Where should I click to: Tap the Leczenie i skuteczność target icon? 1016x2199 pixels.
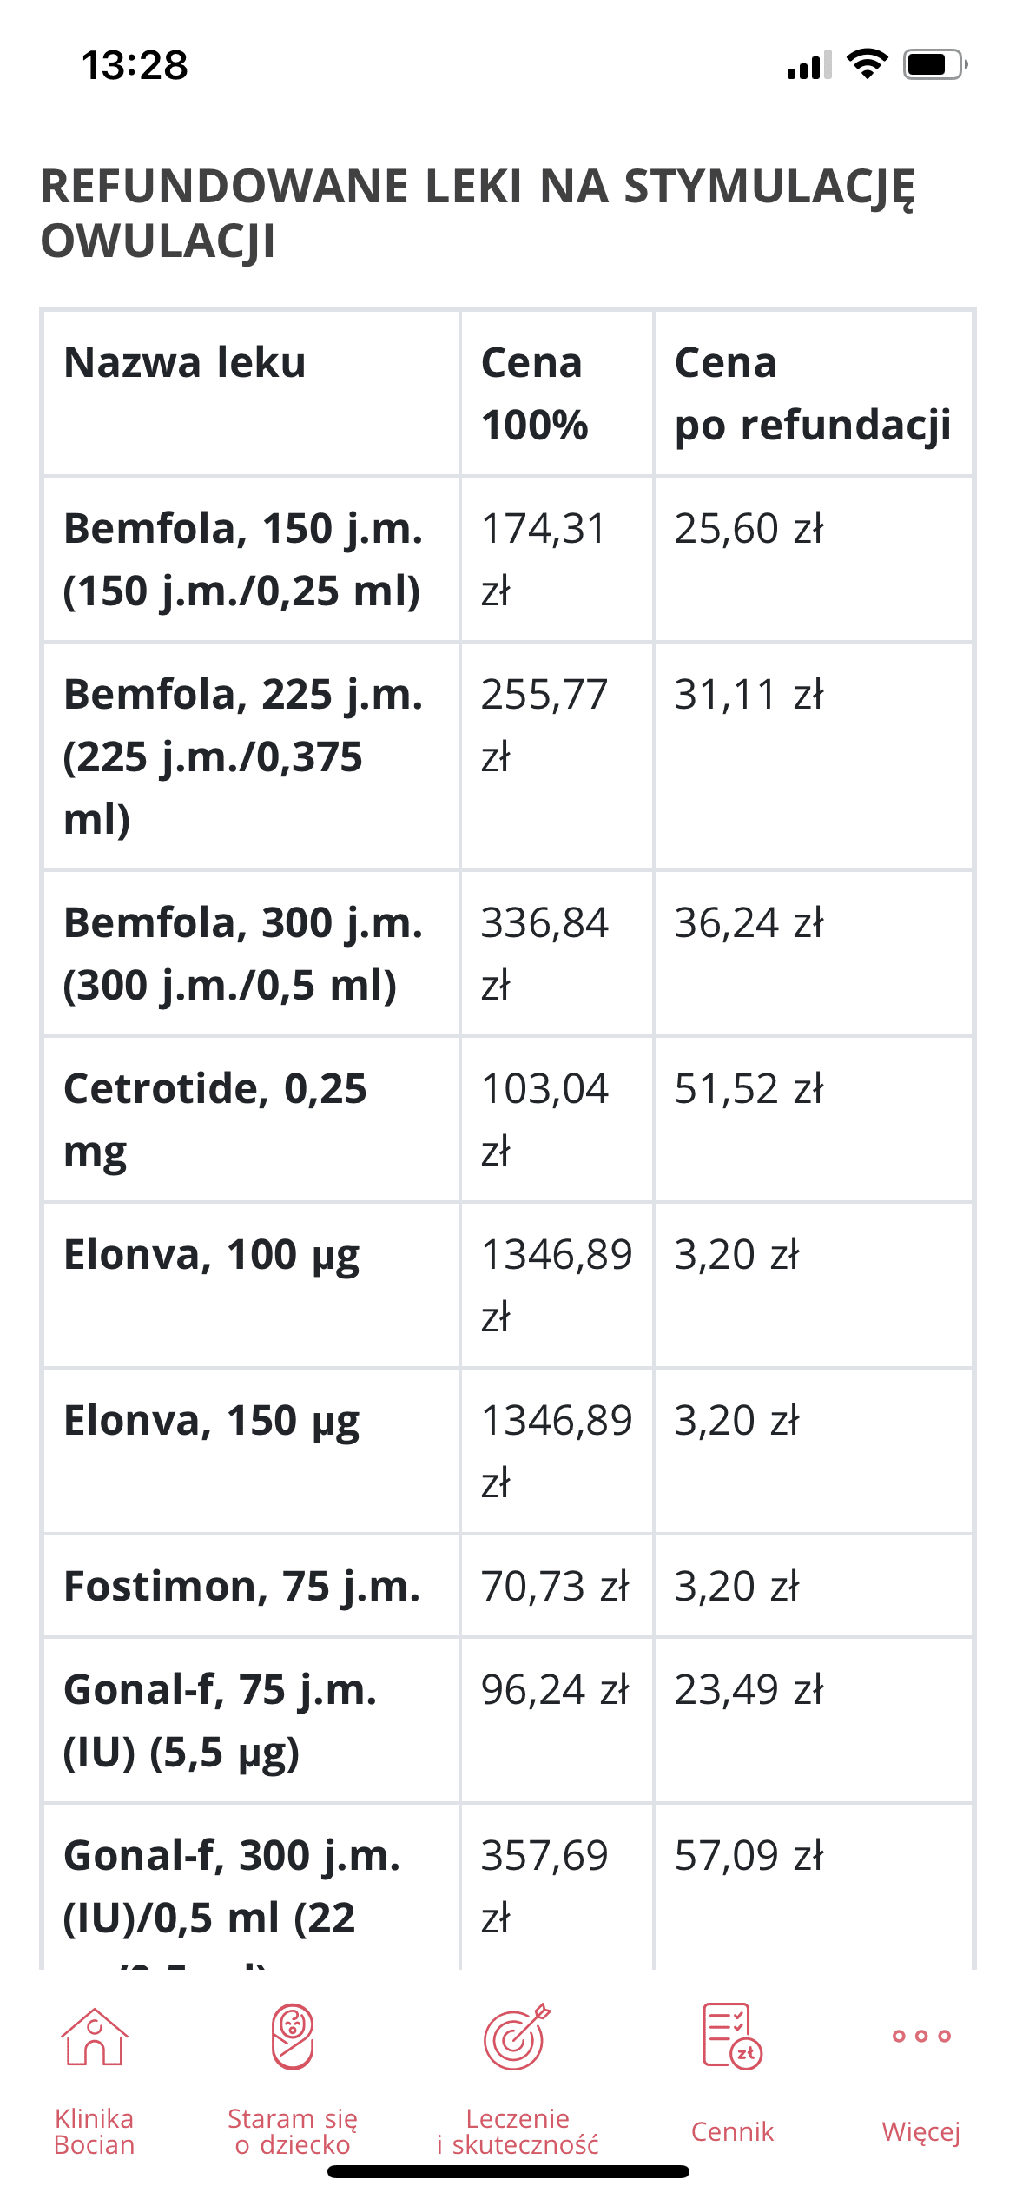click(x=517, y=2037)
